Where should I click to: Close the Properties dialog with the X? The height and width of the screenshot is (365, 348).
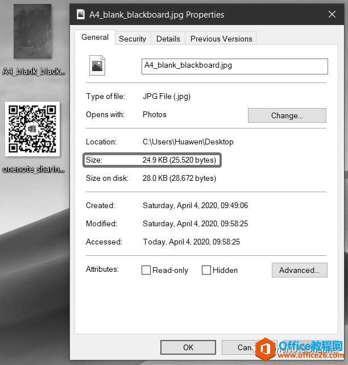332,14
